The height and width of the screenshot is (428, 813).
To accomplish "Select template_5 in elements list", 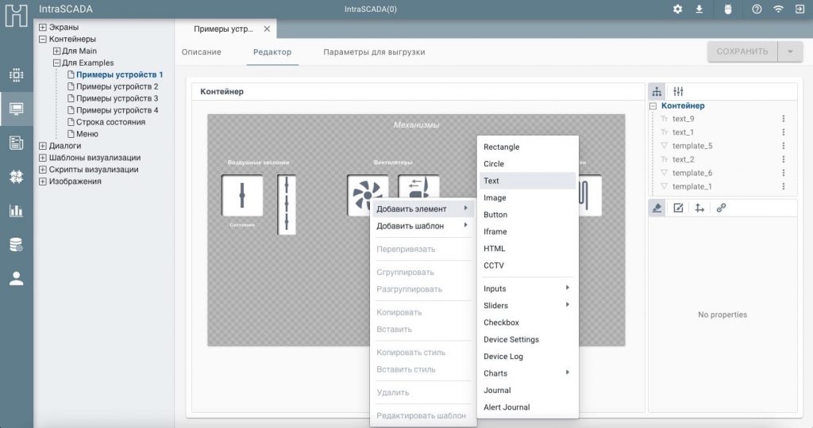I will pyautogui.click(x=692, y=146).
